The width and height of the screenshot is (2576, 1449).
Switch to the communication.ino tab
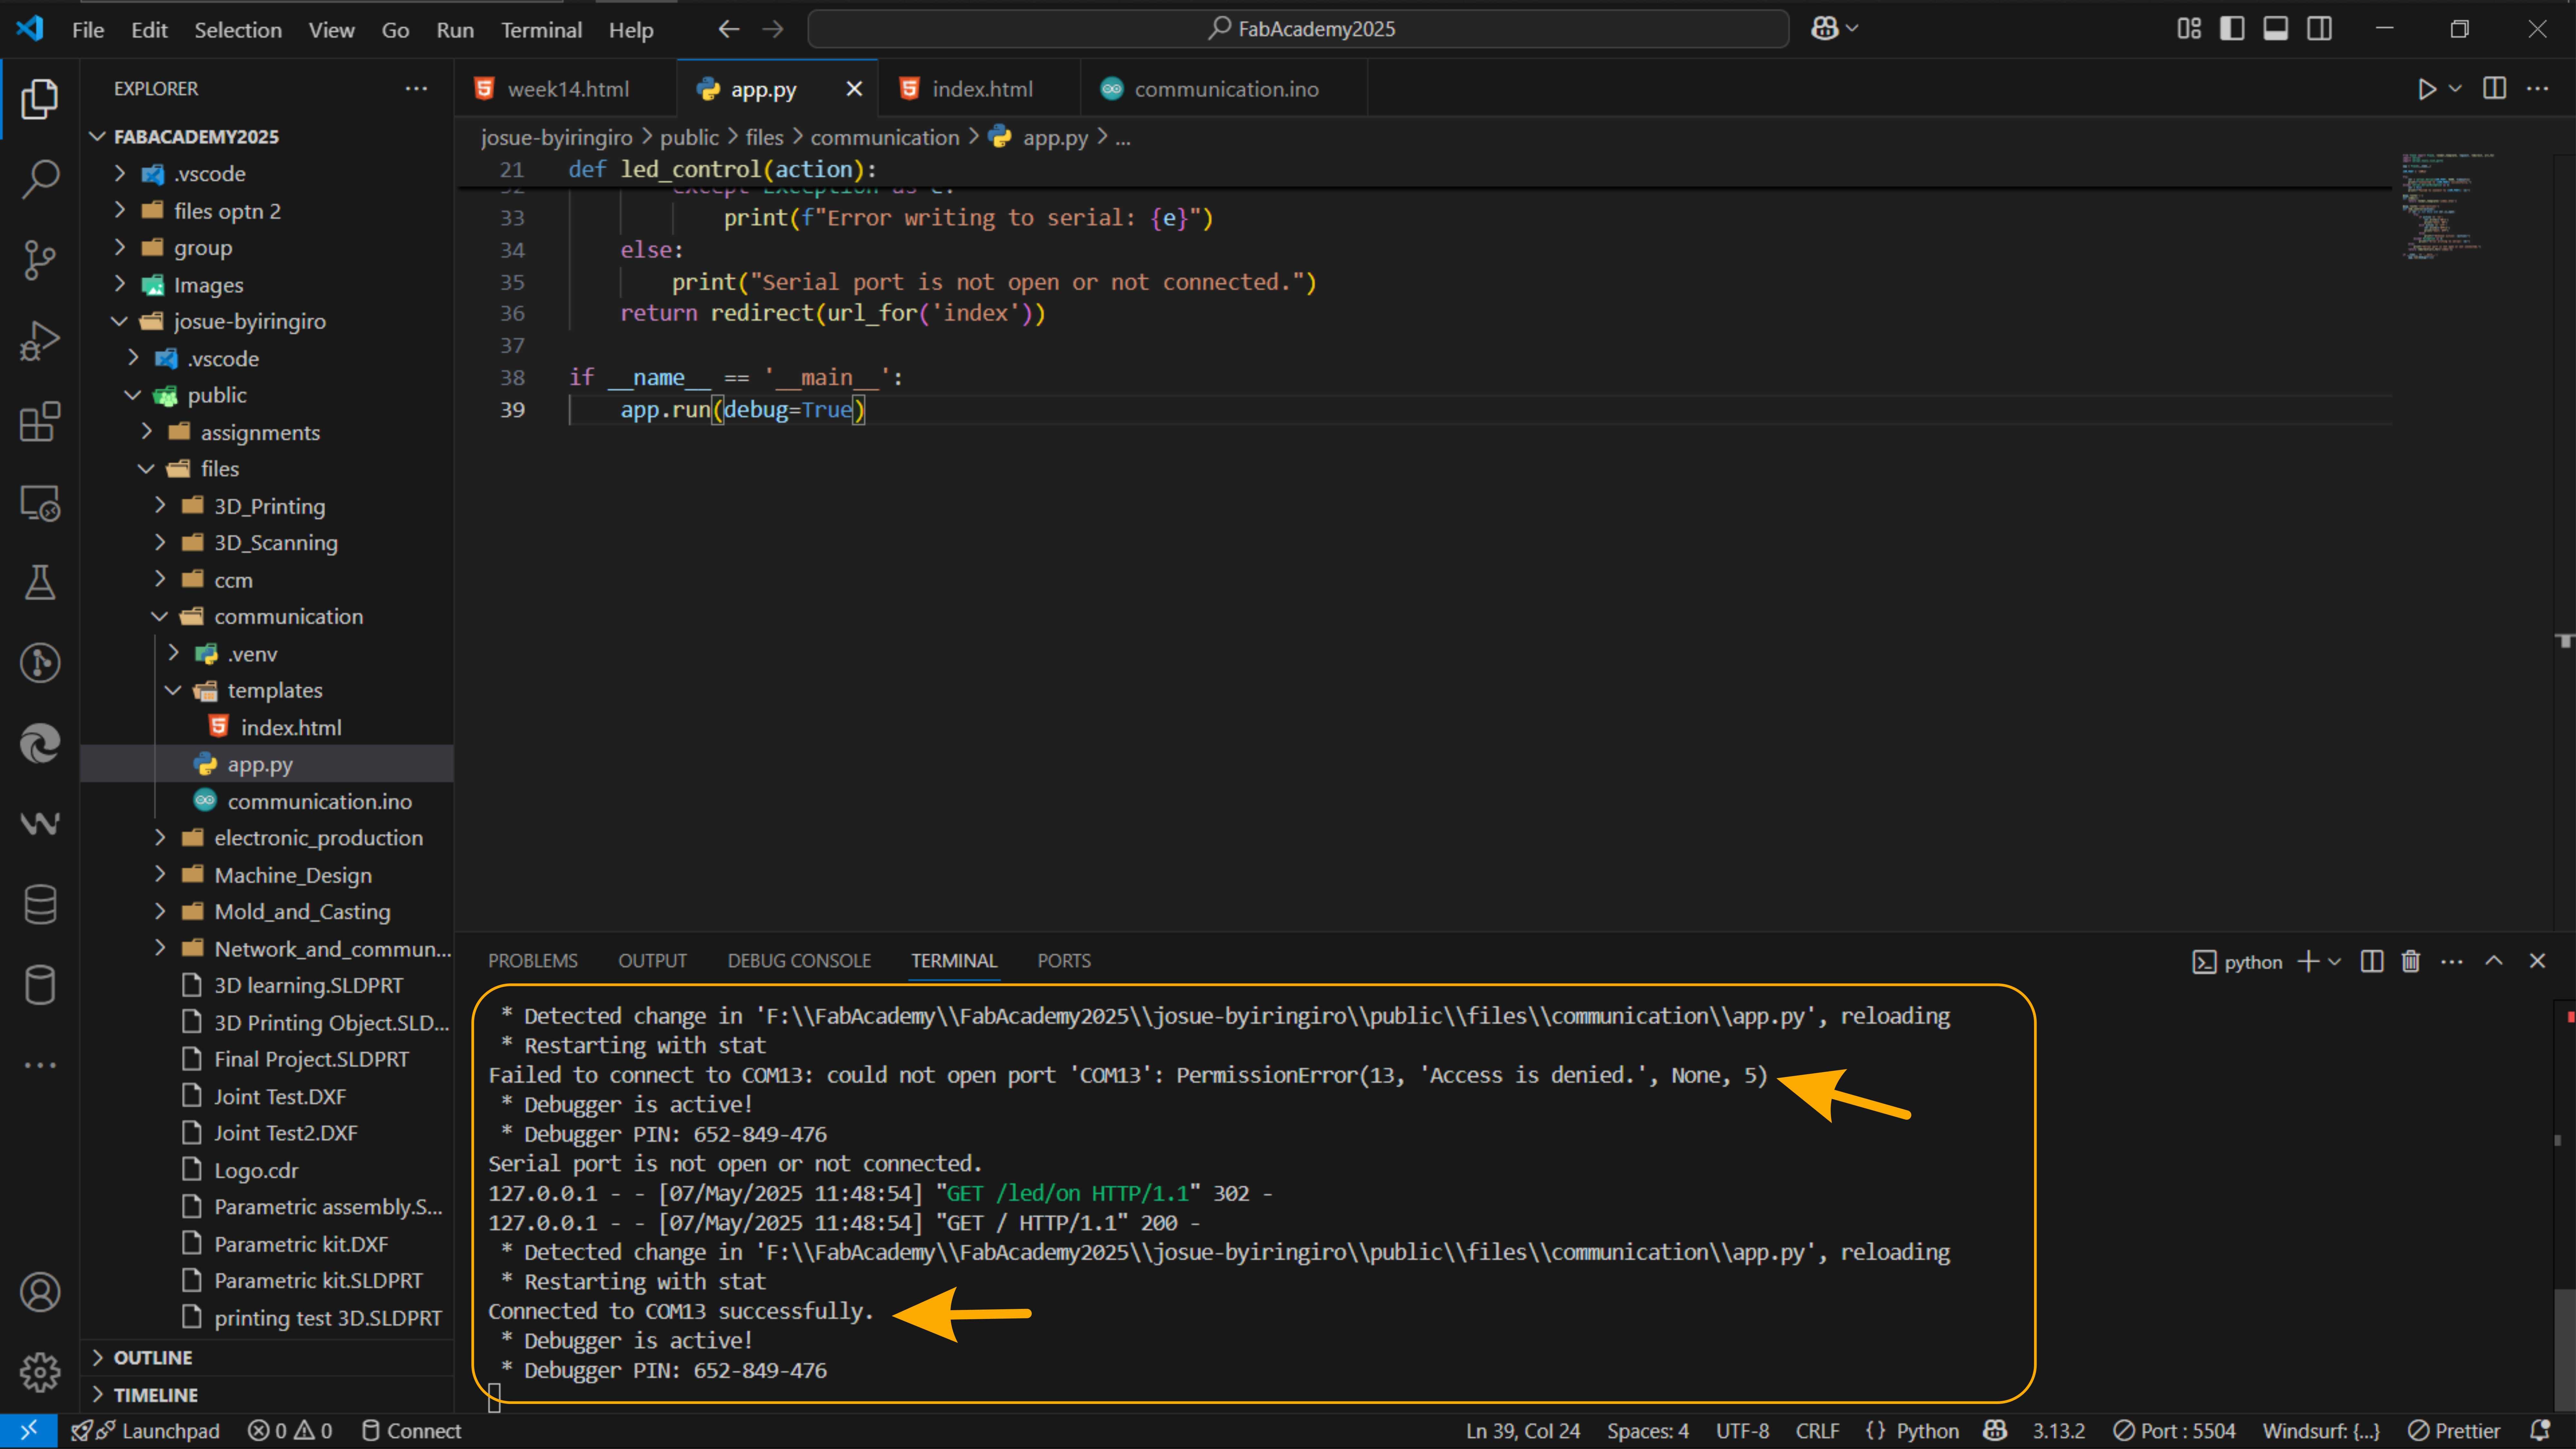pyautogui.click(x=1225, y=89)
